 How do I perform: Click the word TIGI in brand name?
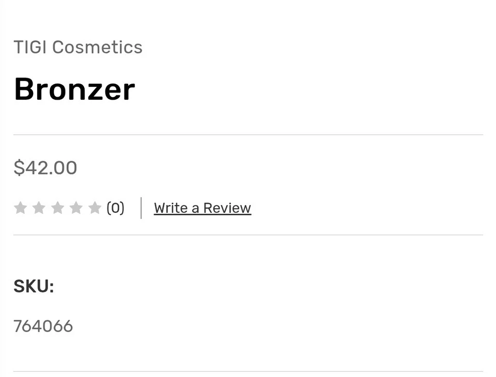click(30, 48)
